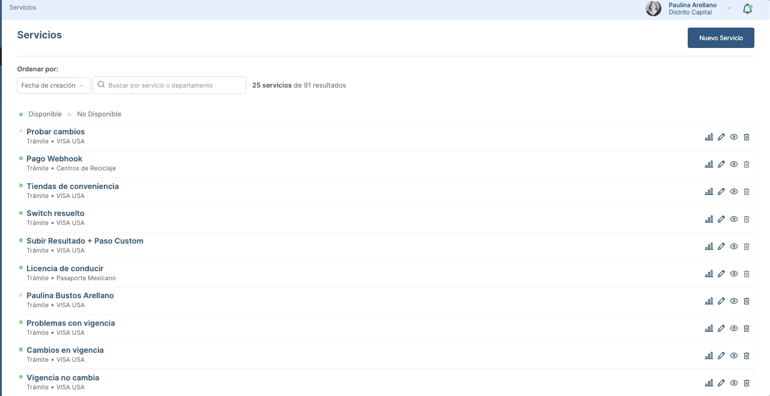Edit the Licencia de conducir service
This screenshot has width=770, height=396.
[x=721, y=274]
